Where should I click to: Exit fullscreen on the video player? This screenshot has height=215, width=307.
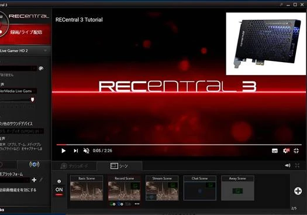(296, 151)
